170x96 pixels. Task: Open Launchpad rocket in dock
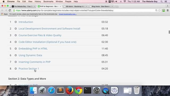pyautogui.click(x=42, y=90)
